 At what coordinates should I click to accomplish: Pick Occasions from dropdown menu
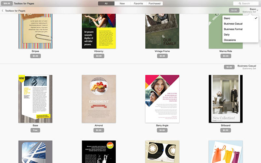click(x=241, y=40)
